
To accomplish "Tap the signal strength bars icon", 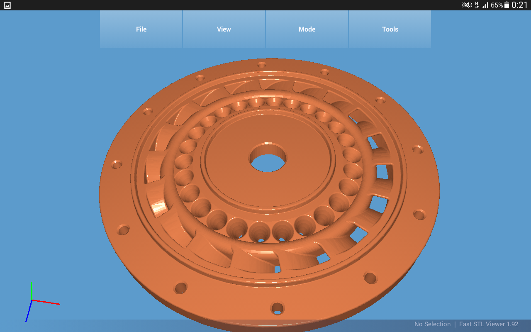I will pos(485,5).
